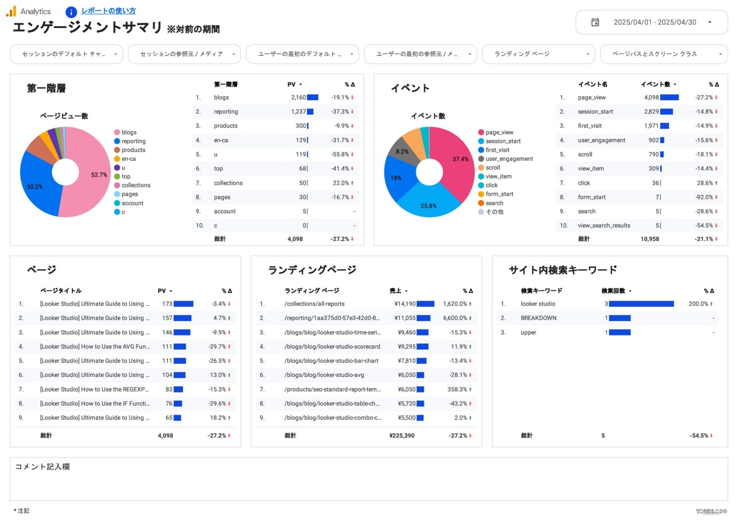Click the 検索回数 column sort arrow
This screenshot has height=521, width=738.
point(630,291)
